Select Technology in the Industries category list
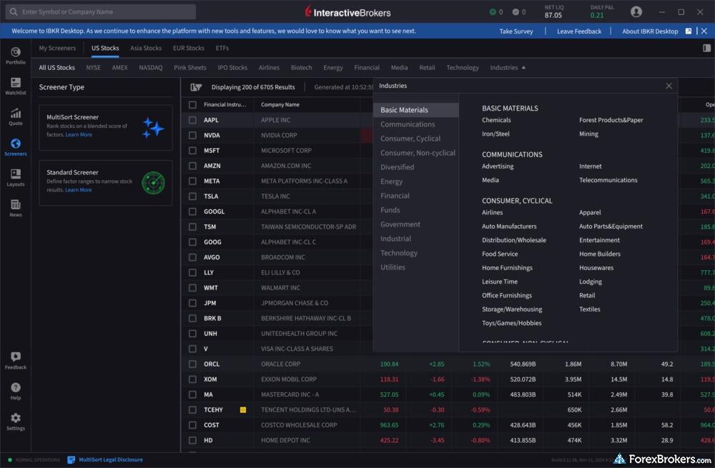This screenshot has width=715, height=468. (x=399, y=253)
